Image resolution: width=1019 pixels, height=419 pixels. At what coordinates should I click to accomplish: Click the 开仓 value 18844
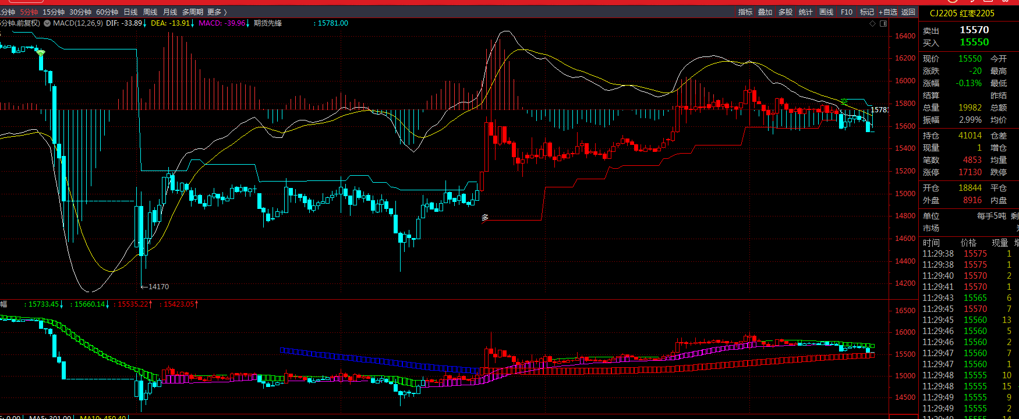coord(970,188)
